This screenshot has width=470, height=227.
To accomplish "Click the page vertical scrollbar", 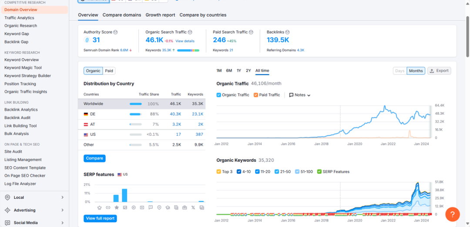I will point(467,36).
